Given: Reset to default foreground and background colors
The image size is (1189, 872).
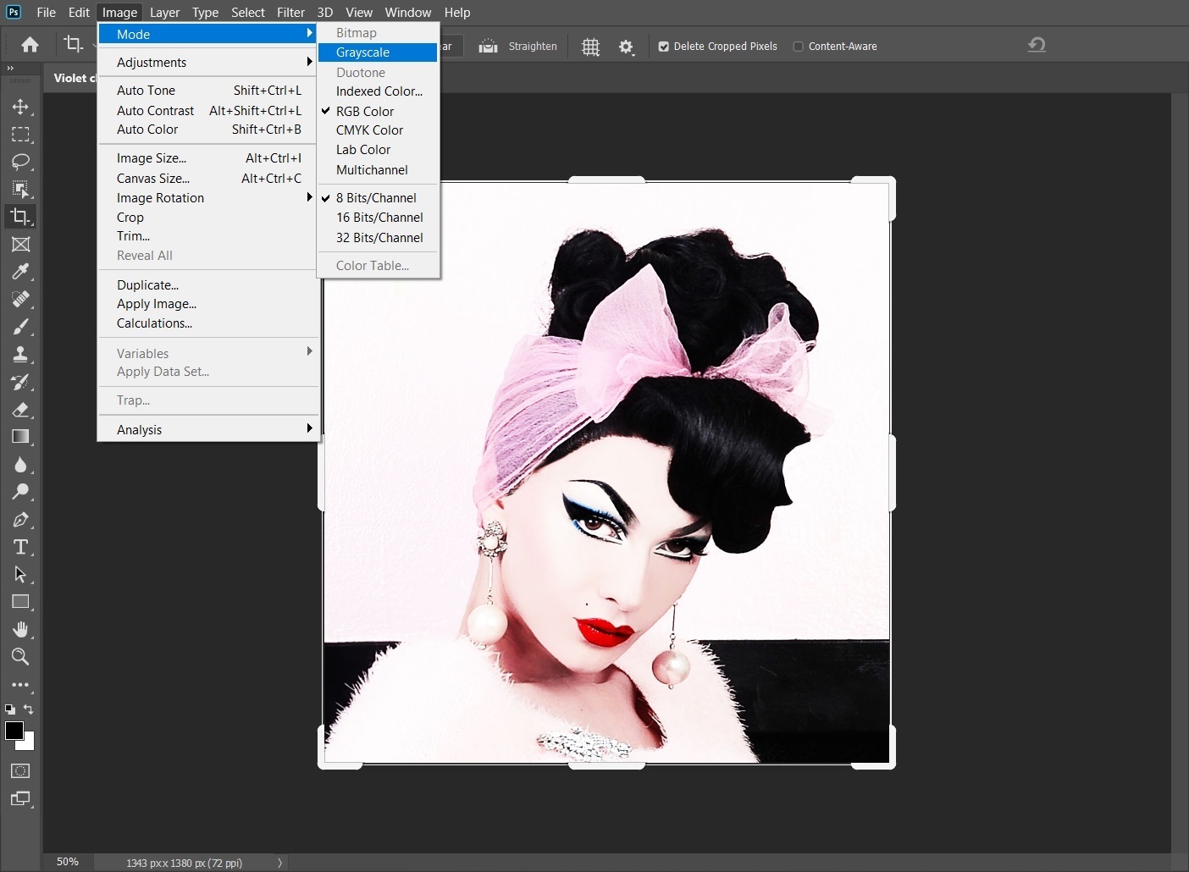Looking at the screenshot, I should (10, 709).
